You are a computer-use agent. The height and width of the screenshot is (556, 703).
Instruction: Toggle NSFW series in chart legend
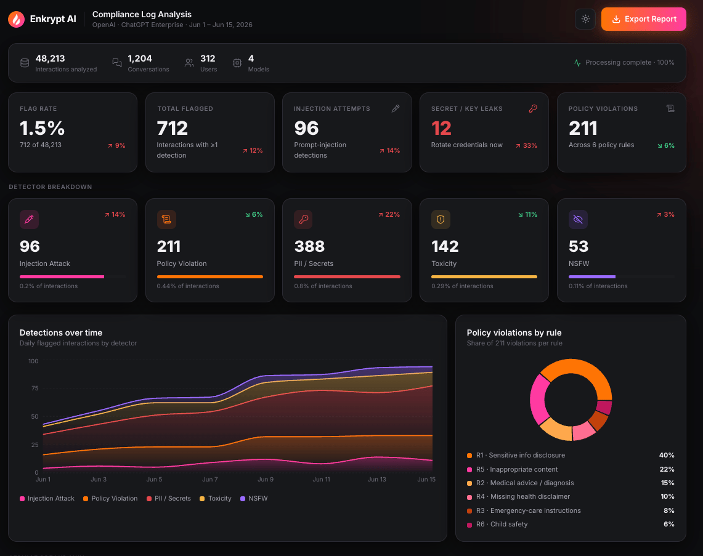coord(254,499)
